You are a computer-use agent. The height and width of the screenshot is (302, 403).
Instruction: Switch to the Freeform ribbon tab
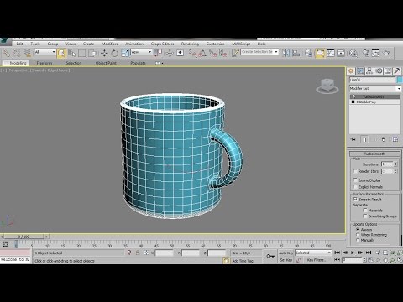(44, 63)
